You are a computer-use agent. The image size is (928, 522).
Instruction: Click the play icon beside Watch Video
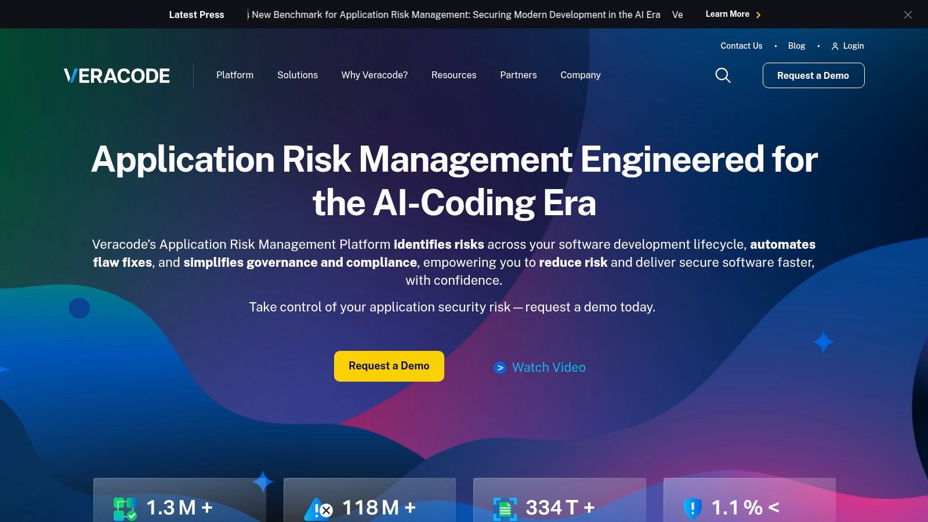pyautogui.click(x=499, y=368)
